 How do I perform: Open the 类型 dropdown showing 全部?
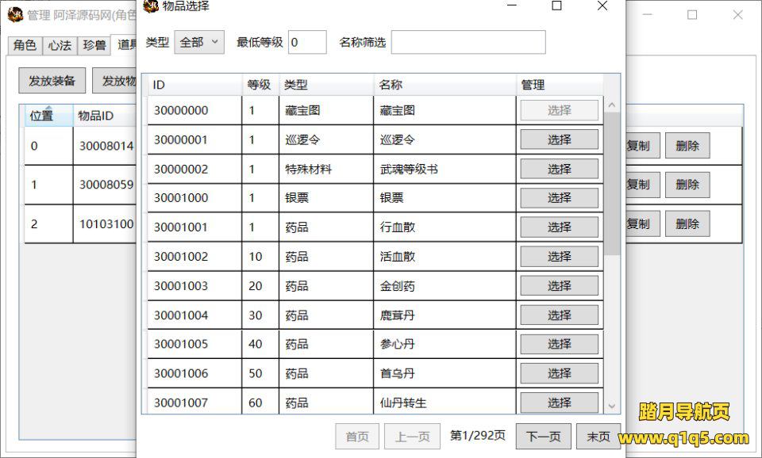[x=198, y=41]
